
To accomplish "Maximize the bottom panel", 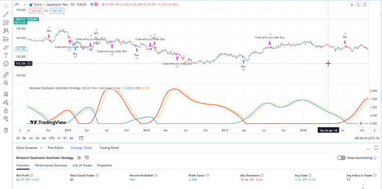I will pyautogui.click(x=376, y=148).
